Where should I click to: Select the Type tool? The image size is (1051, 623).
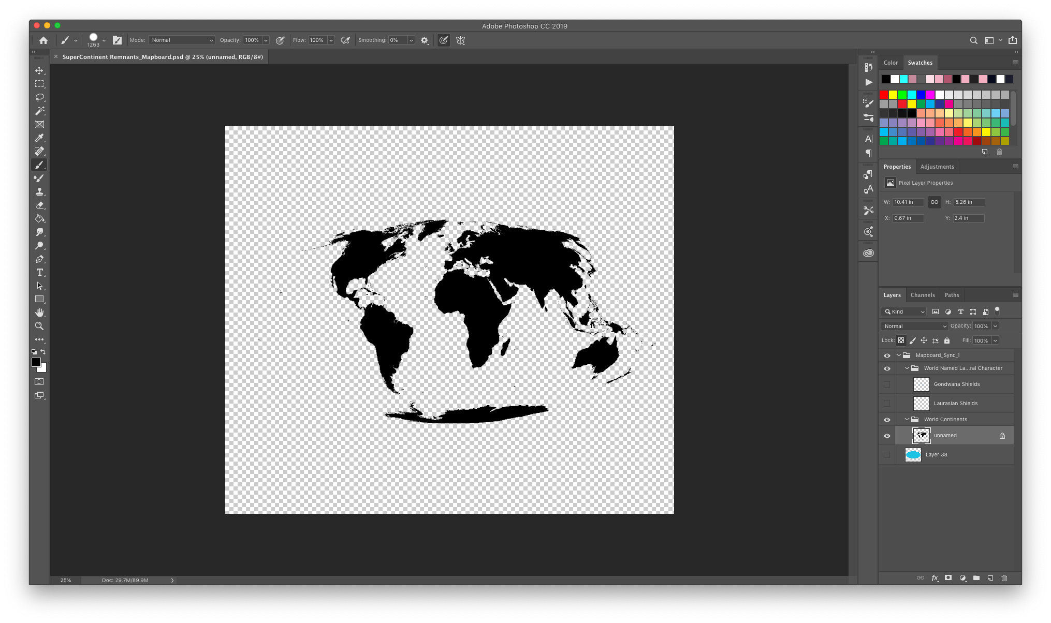[39, 272]
